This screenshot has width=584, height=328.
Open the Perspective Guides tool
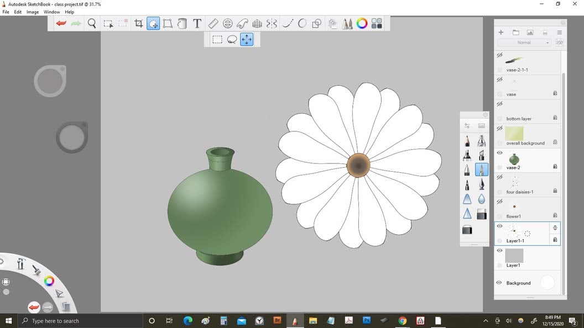tap(257, 23)
